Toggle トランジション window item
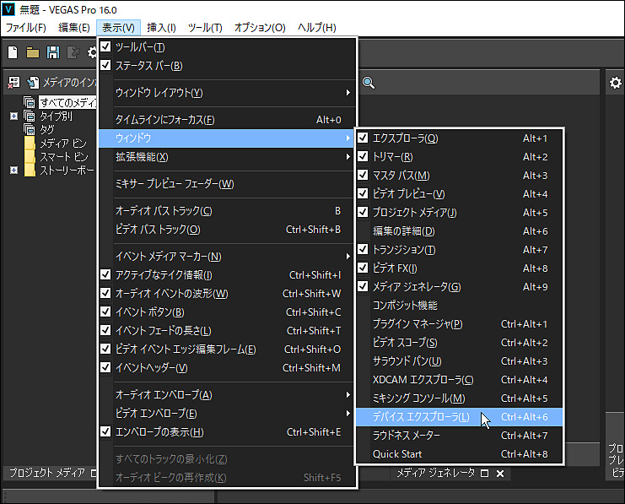The height and width of the screenshot is (504, 625). pyautogui.click(x=363, y=249)
